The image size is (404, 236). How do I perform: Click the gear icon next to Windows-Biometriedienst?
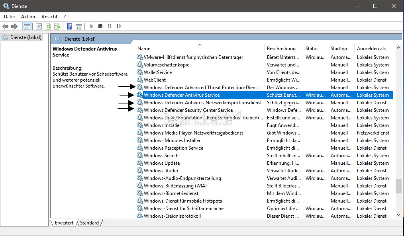click(x=140, y=193)
